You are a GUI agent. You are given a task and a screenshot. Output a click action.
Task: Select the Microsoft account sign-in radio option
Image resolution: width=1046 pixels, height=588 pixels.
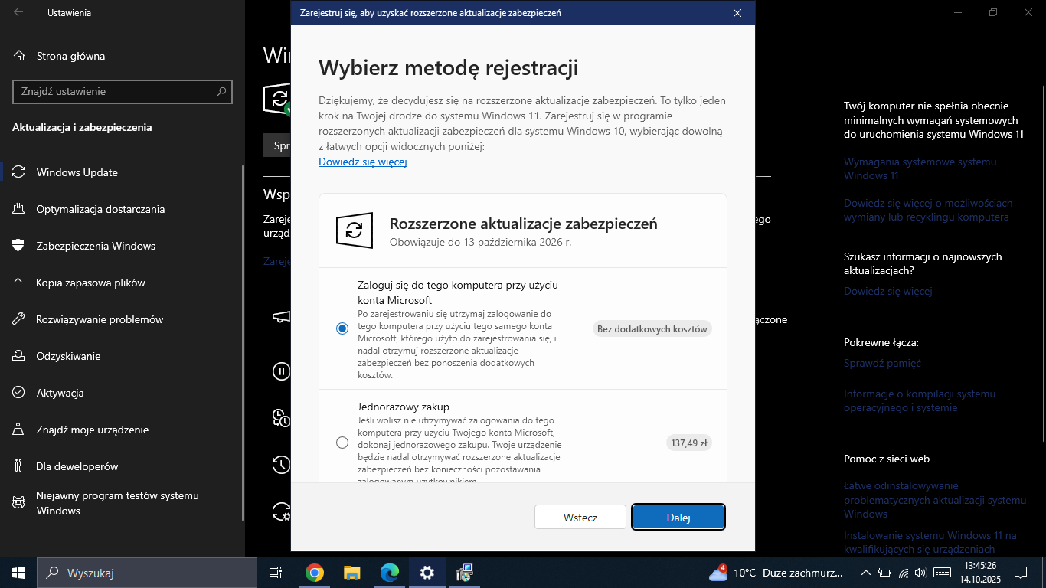pos(342,328)
